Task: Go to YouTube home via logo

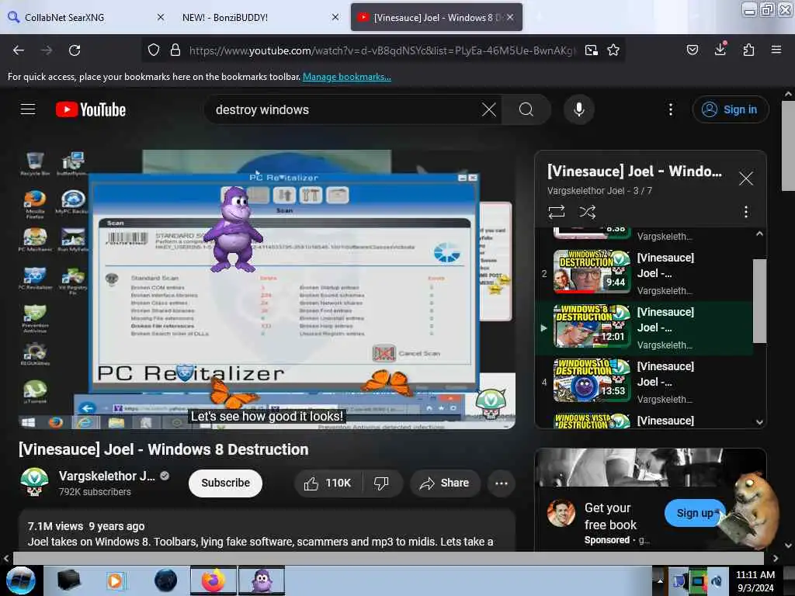Action: pyautogui.click(x=91, y=109)
